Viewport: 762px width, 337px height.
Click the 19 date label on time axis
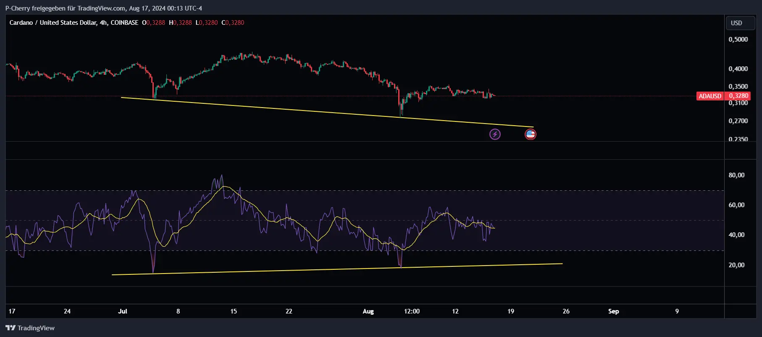pos(511,311)
